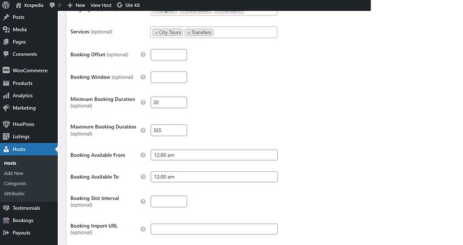Open the Site Kit Google icon
Image resolution: width=463 pixels, height=245 pixels.
[119, 5]
